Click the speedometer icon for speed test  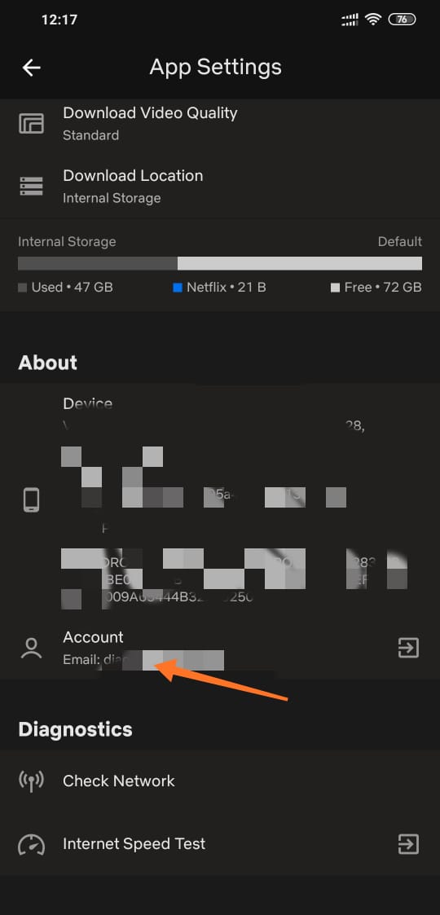click(32, 844)
